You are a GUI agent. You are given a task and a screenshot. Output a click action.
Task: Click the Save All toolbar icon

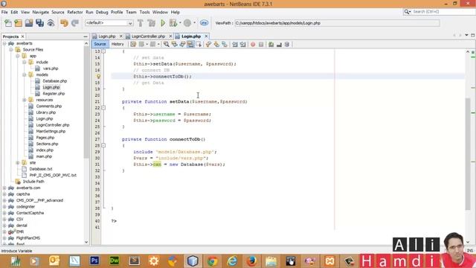click(x=39, y=23)
